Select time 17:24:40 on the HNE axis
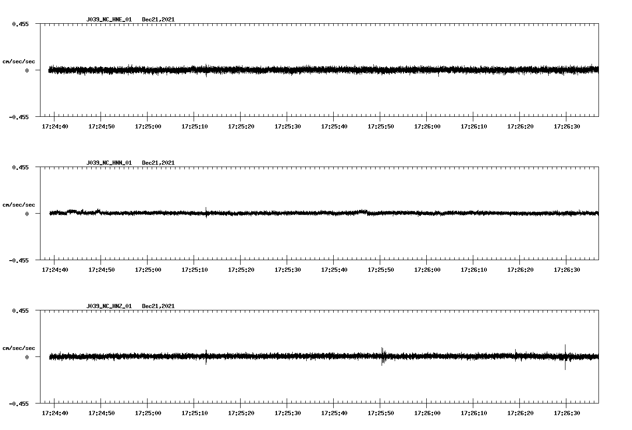 55,126
